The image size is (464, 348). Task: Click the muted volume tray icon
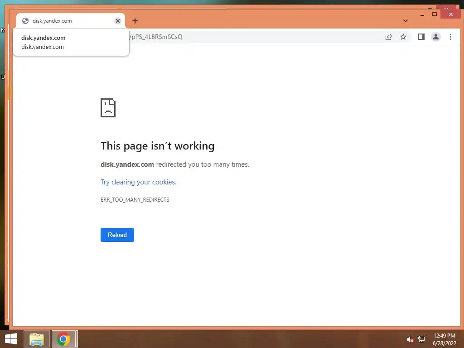click(410, 339)
